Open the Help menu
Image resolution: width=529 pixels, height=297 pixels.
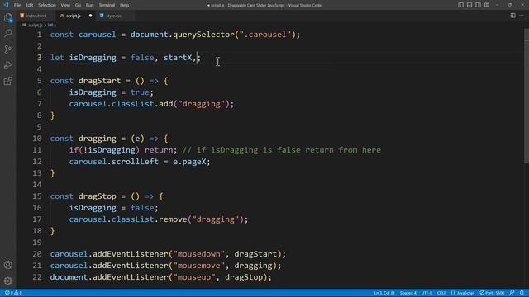tap(125, 5)
